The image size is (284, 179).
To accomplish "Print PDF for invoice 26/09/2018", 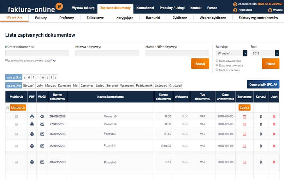I will (32, 134).
